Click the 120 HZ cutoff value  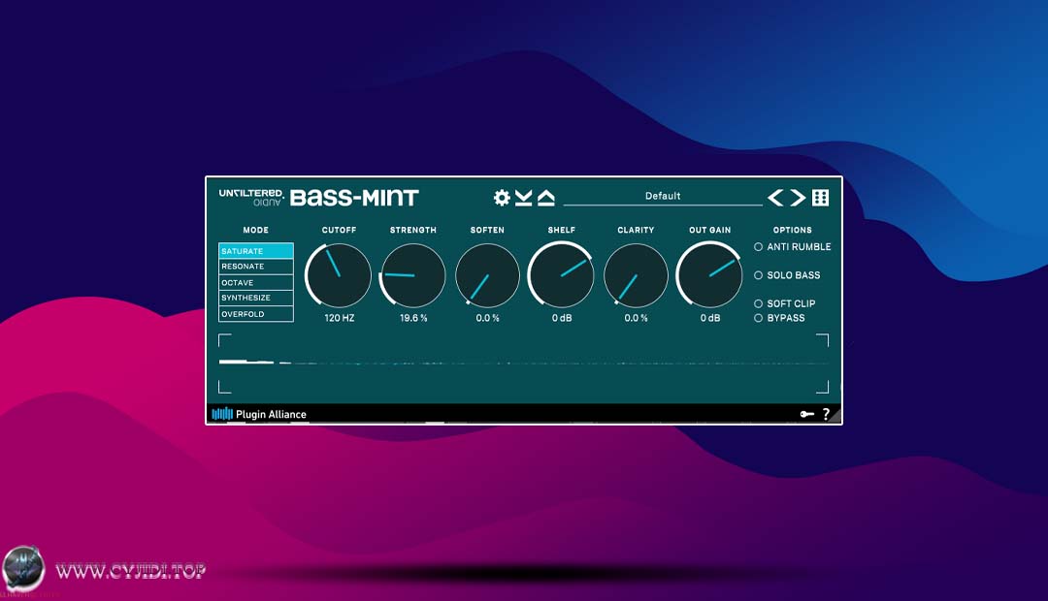tap(340, 319)
